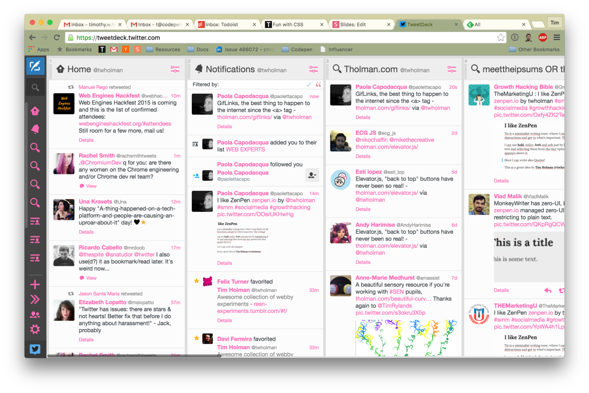Open the Accounts icon in the sidebar

tap(35, 314)
